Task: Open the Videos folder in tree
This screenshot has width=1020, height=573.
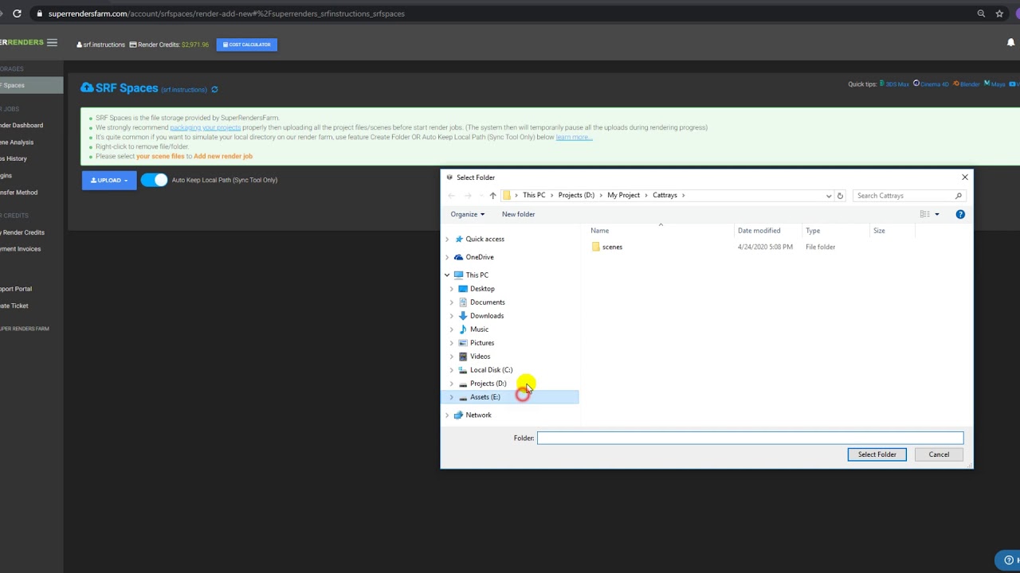Action: coord(480,357)
